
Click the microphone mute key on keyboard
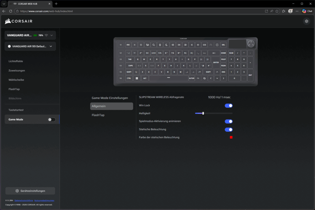click(160, 44)
